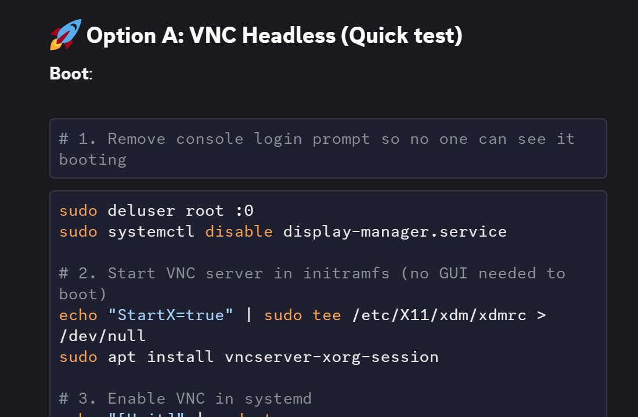Click the Option A VNC Headless heading
Image resolution: width=638 pixels, height=417 pixels.
click(274, 35)
